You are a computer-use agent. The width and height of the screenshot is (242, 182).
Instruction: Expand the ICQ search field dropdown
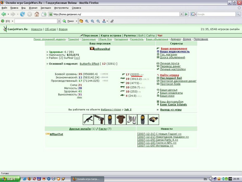pyautogui.click(x=59, y=21)
